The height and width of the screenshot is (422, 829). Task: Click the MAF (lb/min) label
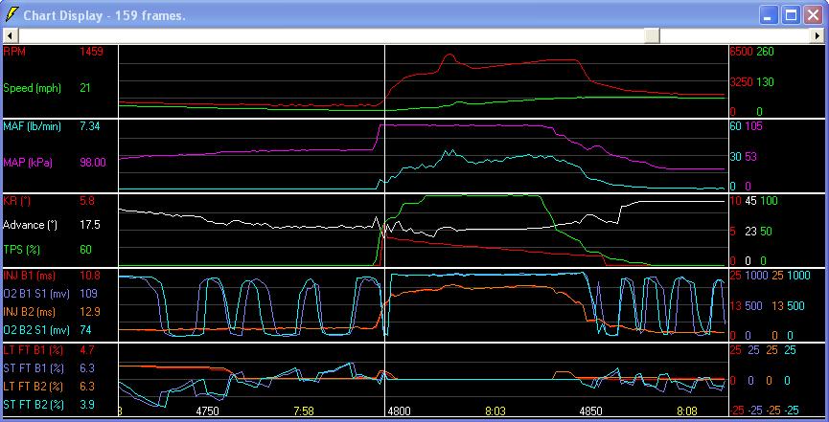(33, 126)
